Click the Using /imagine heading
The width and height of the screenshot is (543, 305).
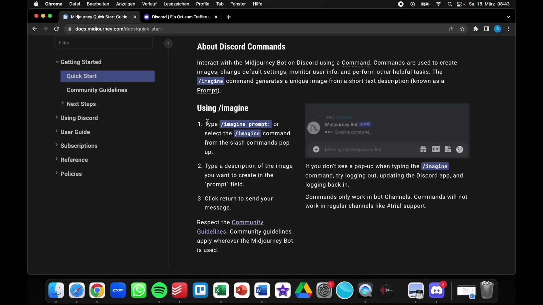point(223,108)
